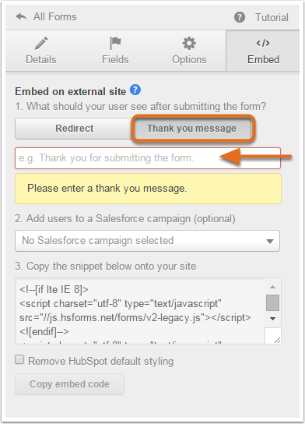Click the Salesforce campaign dropdown arrow
This screenshot has height=424, width=305.
click(270, 241)
